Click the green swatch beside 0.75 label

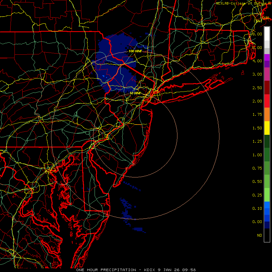pyautogui.click(x=267, y=168)
